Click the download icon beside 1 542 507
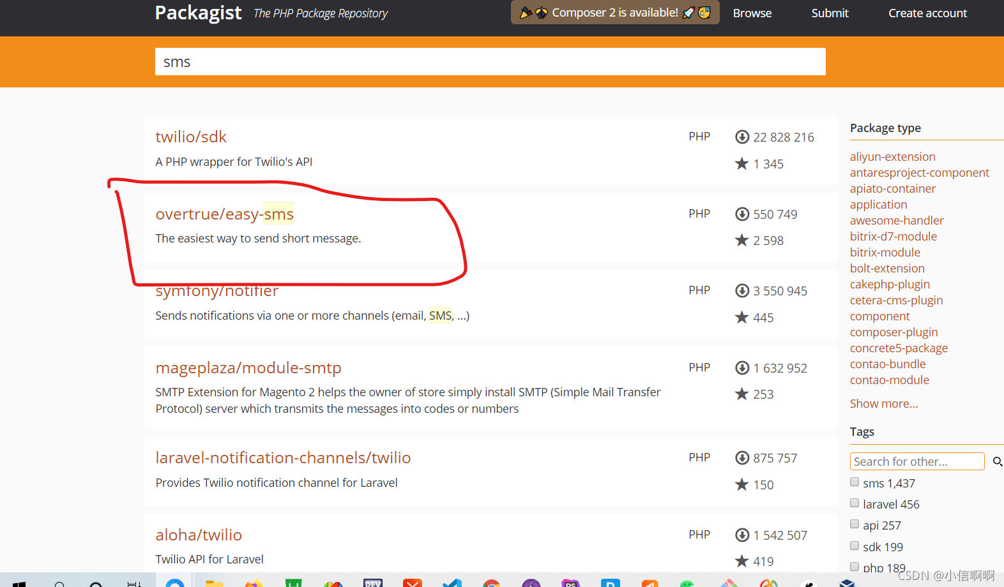The height and width of the screenshot is (587, 1004). pyautogui.click(x=742, y=535)
